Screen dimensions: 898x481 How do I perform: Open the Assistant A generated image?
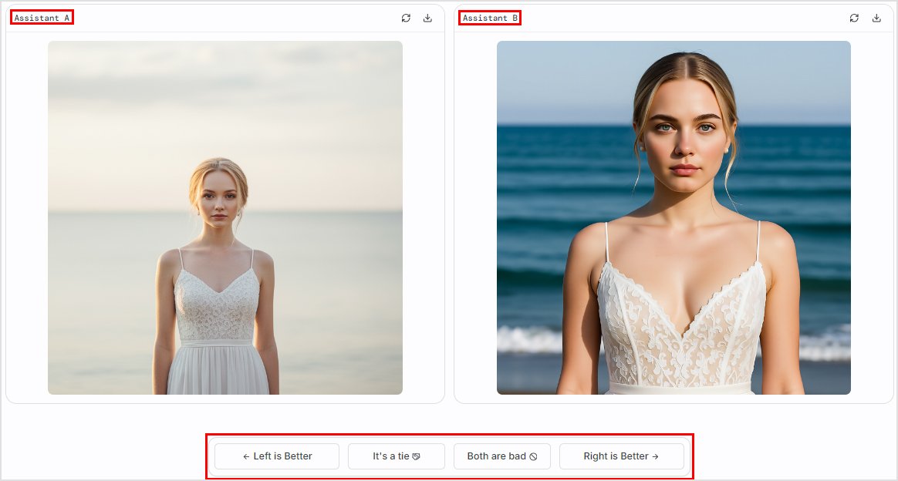click(x=225, y=217)
